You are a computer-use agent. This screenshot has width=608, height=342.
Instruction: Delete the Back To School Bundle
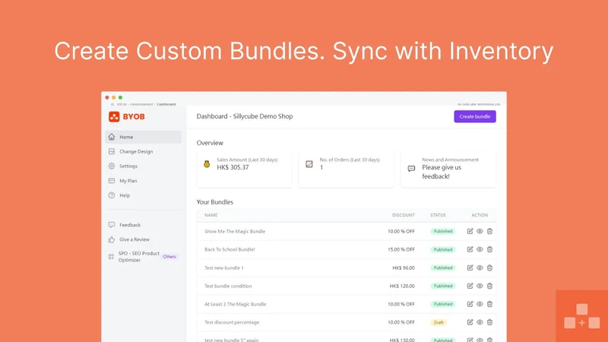coord(489,249)
